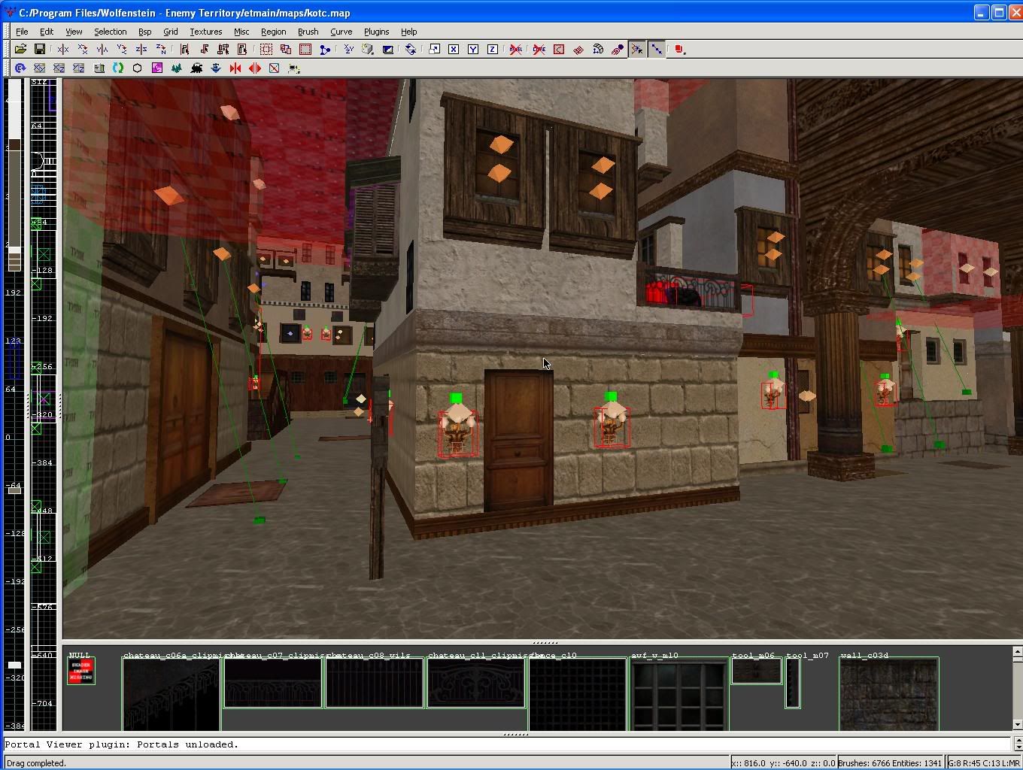Viewport: 1023px width, 770px height.
Task: Click the green trees toolbar icon
Action: point(177,68)
